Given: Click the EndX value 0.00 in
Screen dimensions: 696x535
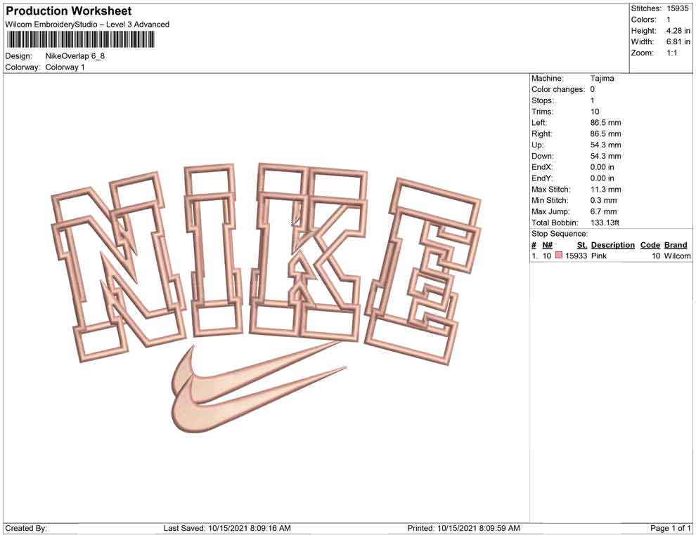Looking at the screenshot, I should tap(602, 167).
